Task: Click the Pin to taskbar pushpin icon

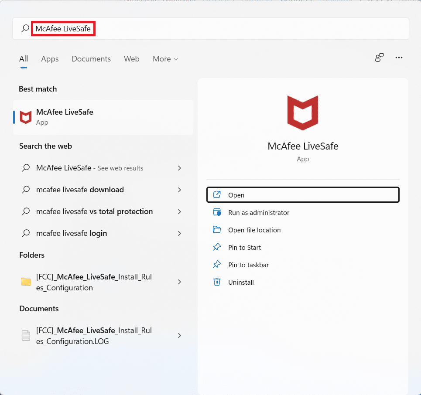Action: [217, 265]
